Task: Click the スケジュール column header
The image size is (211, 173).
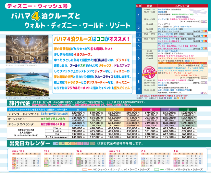Action: tap(182, 6)
